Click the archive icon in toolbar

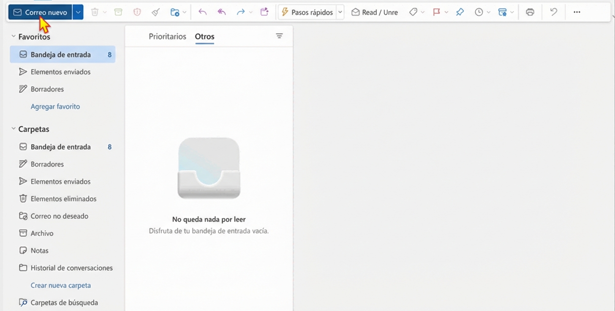(118, 12)
